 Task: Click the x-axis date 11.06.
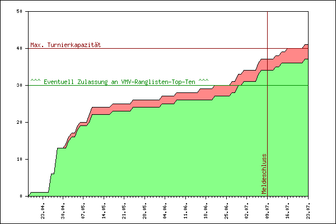pyautogui.click(x=185, y=211)
